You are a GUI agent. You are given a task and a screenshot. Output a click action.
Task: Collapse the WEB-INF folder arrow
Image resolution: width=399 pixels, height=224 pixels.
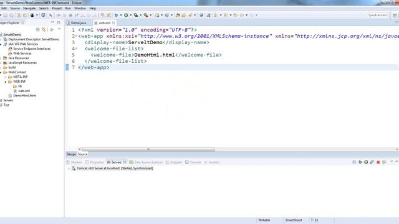(6, 82)
